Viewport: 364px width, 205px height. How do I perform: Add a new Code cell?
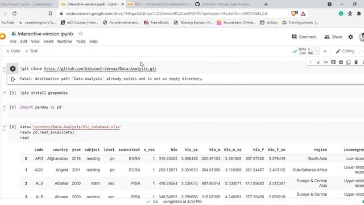coord(14,51)
